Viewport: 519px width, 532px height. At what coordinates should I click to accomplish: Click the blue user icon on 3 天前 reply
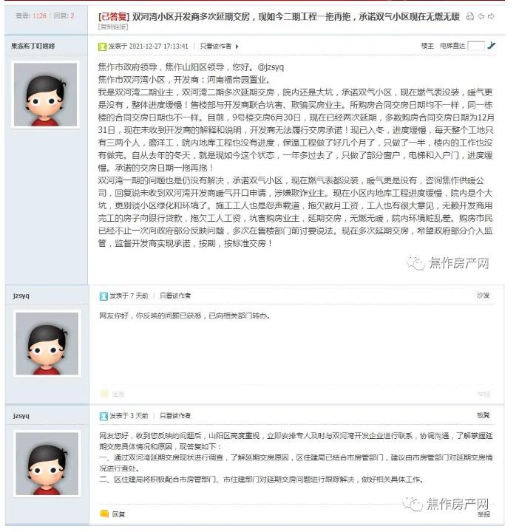(104, 415)
